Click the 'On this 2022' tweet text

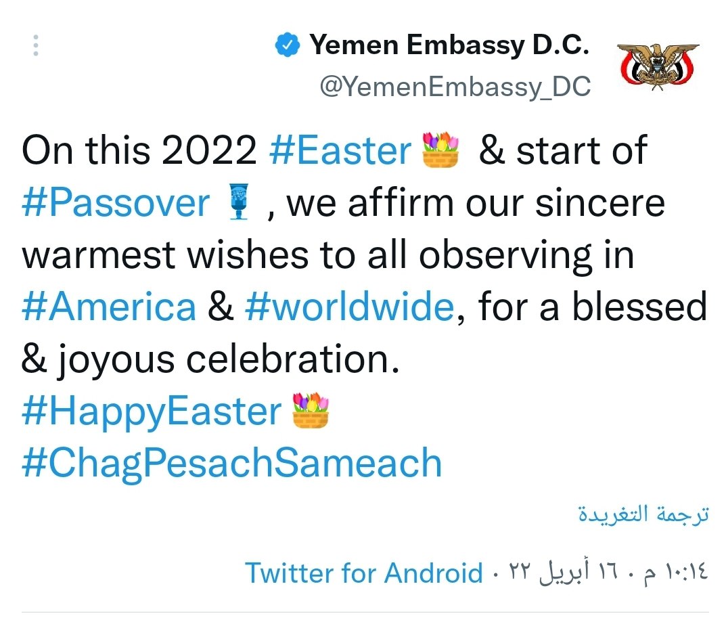(x=139, y=150)
